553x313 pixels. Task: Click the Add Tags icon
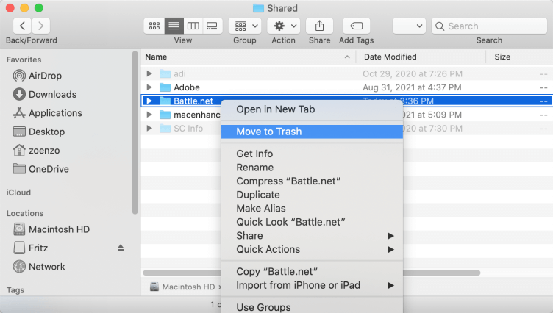click(x=356, y=26)
